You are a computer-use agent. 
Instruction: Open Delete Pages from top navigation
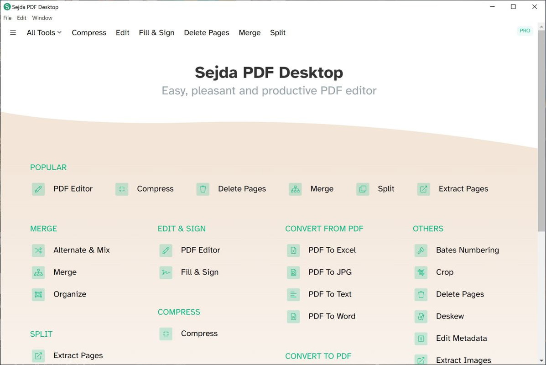[x=207, y=33]
